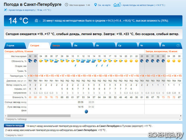
Task: Collapse news via Свернуть текст
Action: tap(15, 135)
